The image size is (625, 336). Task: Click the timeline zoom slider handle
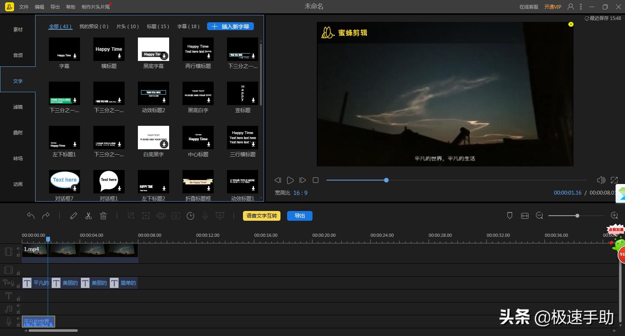[x=577, y=216]
